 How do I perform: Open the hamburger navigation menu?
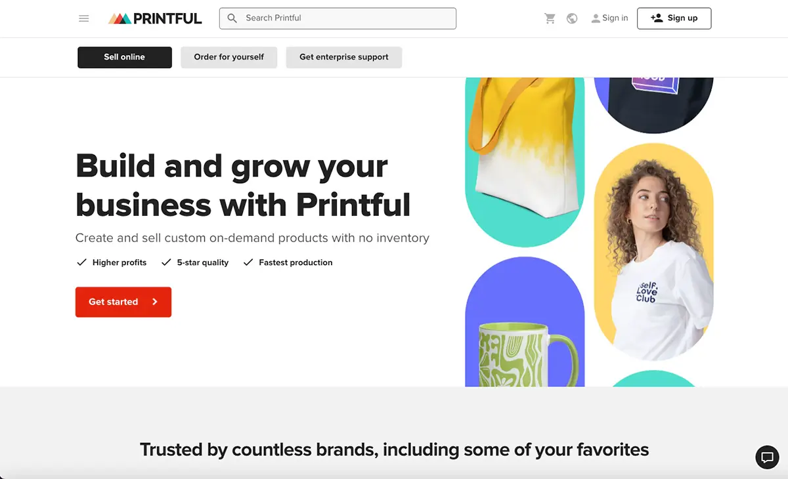point(83,18)
